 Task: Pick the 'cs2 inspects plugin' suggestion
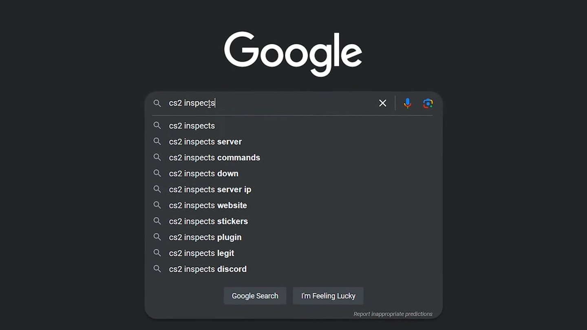pyautogui.click(x=293, y=237)
